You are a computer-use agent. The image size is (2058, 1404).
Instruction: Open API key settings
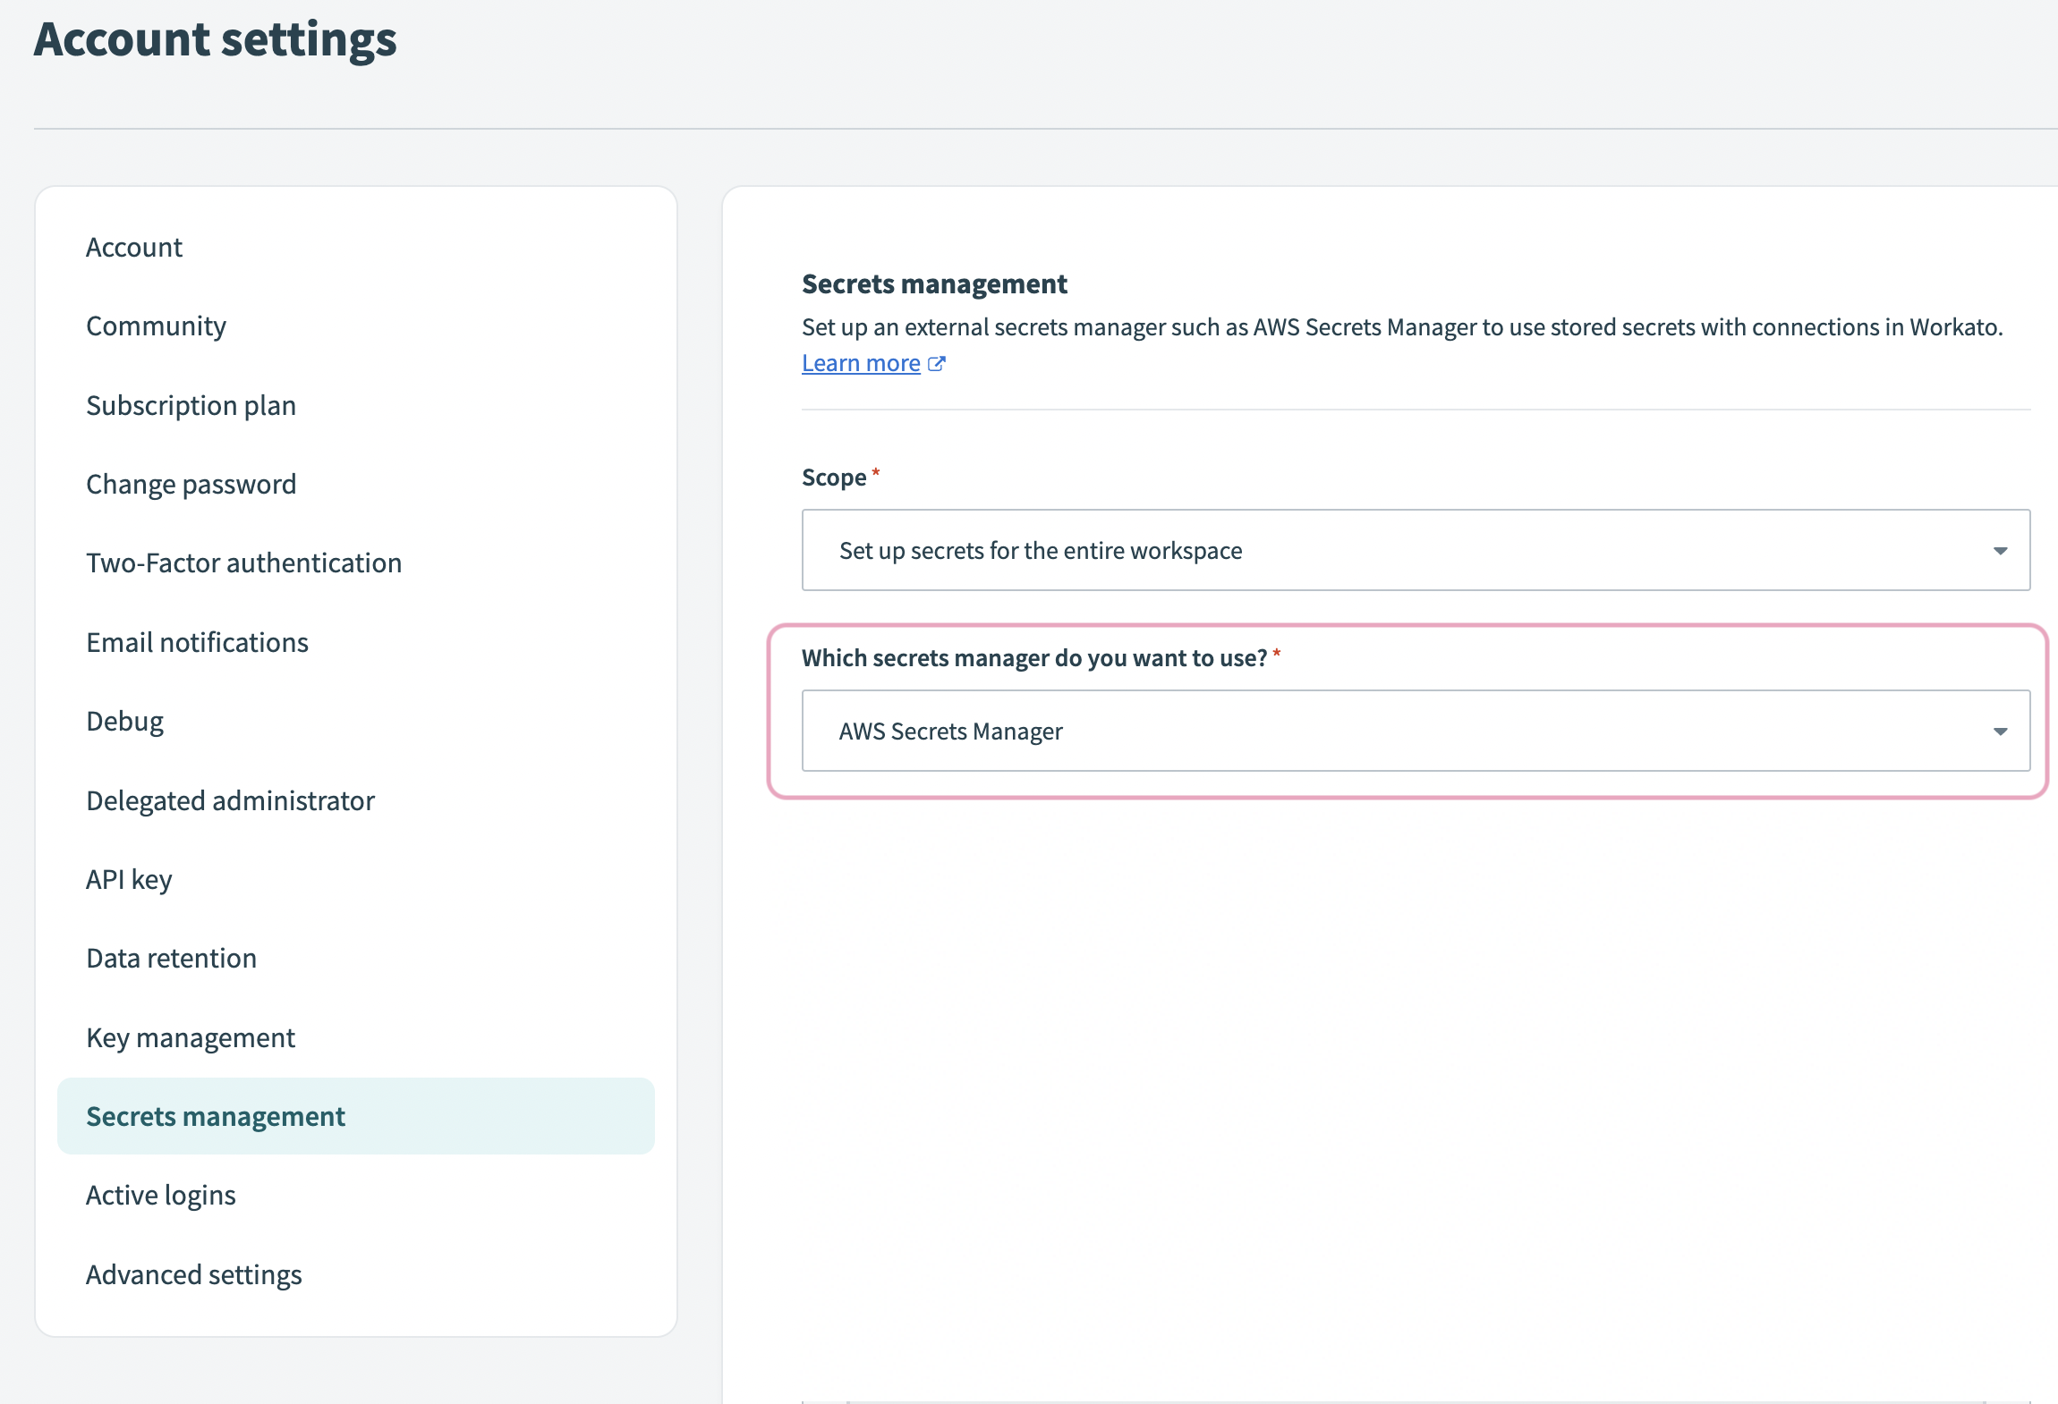[129, 880]
